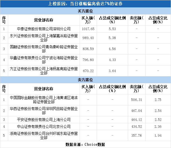Click sell percentage value 2.54
The width and height of the screenshot is (171, 148).
(158, 111)
